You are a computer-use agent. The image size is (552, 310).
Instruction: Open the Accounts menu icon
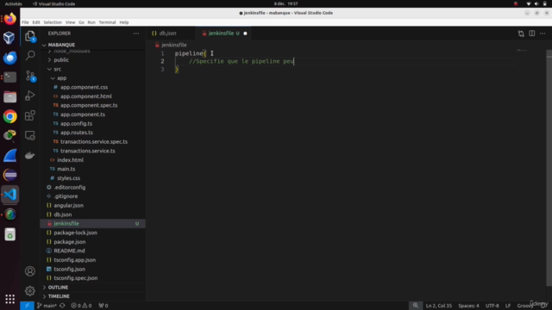[x=30, y=271]
